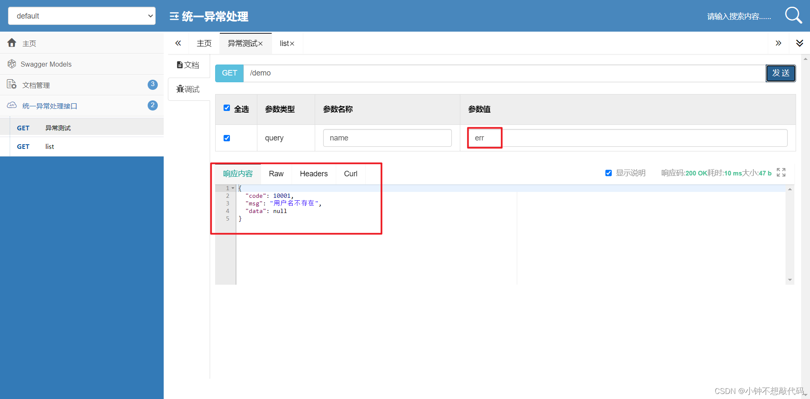The width and height of the screenshot is (810, 399).
Task: Click the name parameter field
Action: [x=387, y=138]
